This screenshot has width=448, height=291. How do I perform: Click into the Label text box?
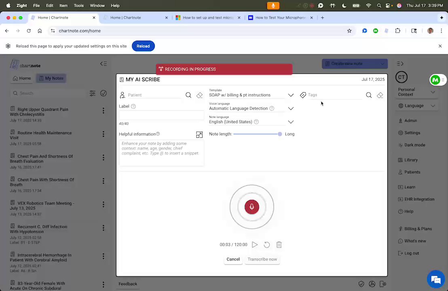pyautogui.click(x=161, y=115)
